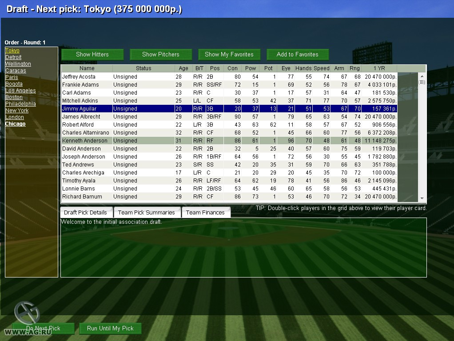Viewport: 454px width, 341px height.
Task: Select London in draft order
Action: coord(15,117)
